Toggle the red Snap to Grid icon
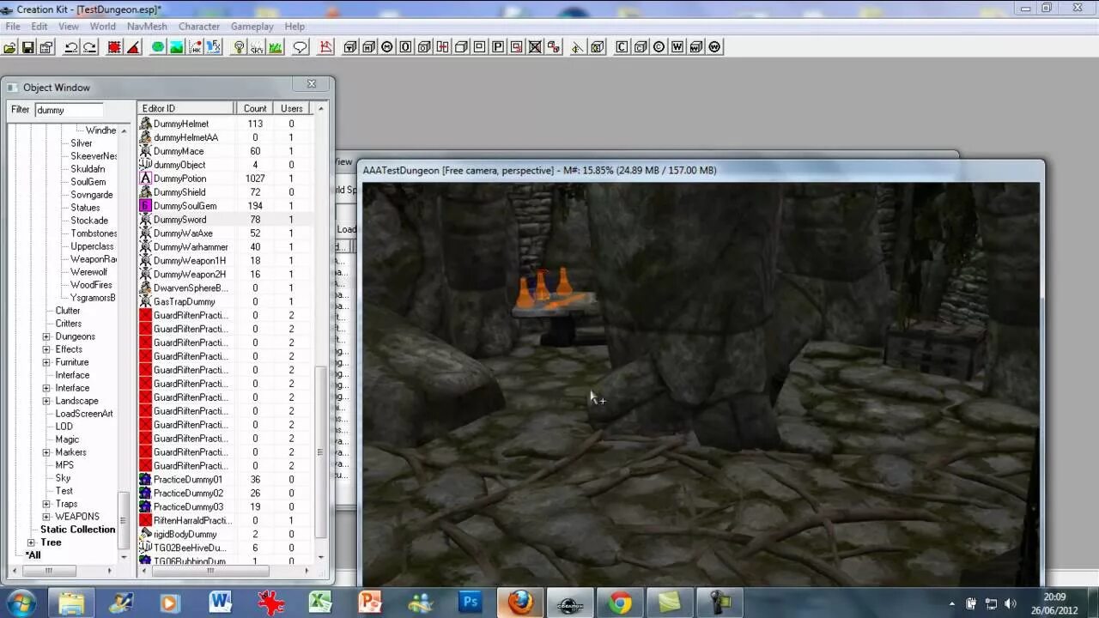The height and width of the screenshot is (618, 1099). click(114, 47)
